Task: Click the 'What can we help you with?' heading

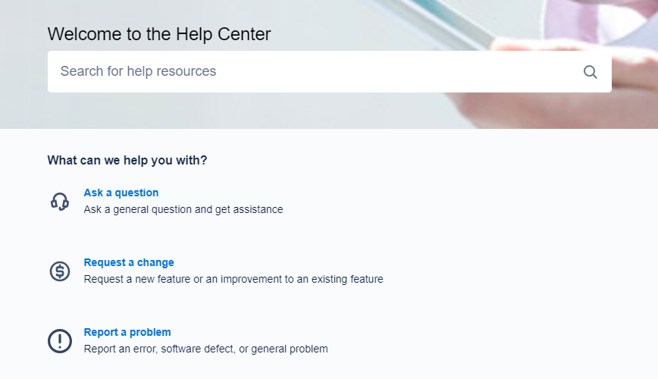Action: [x=127, y=160]
